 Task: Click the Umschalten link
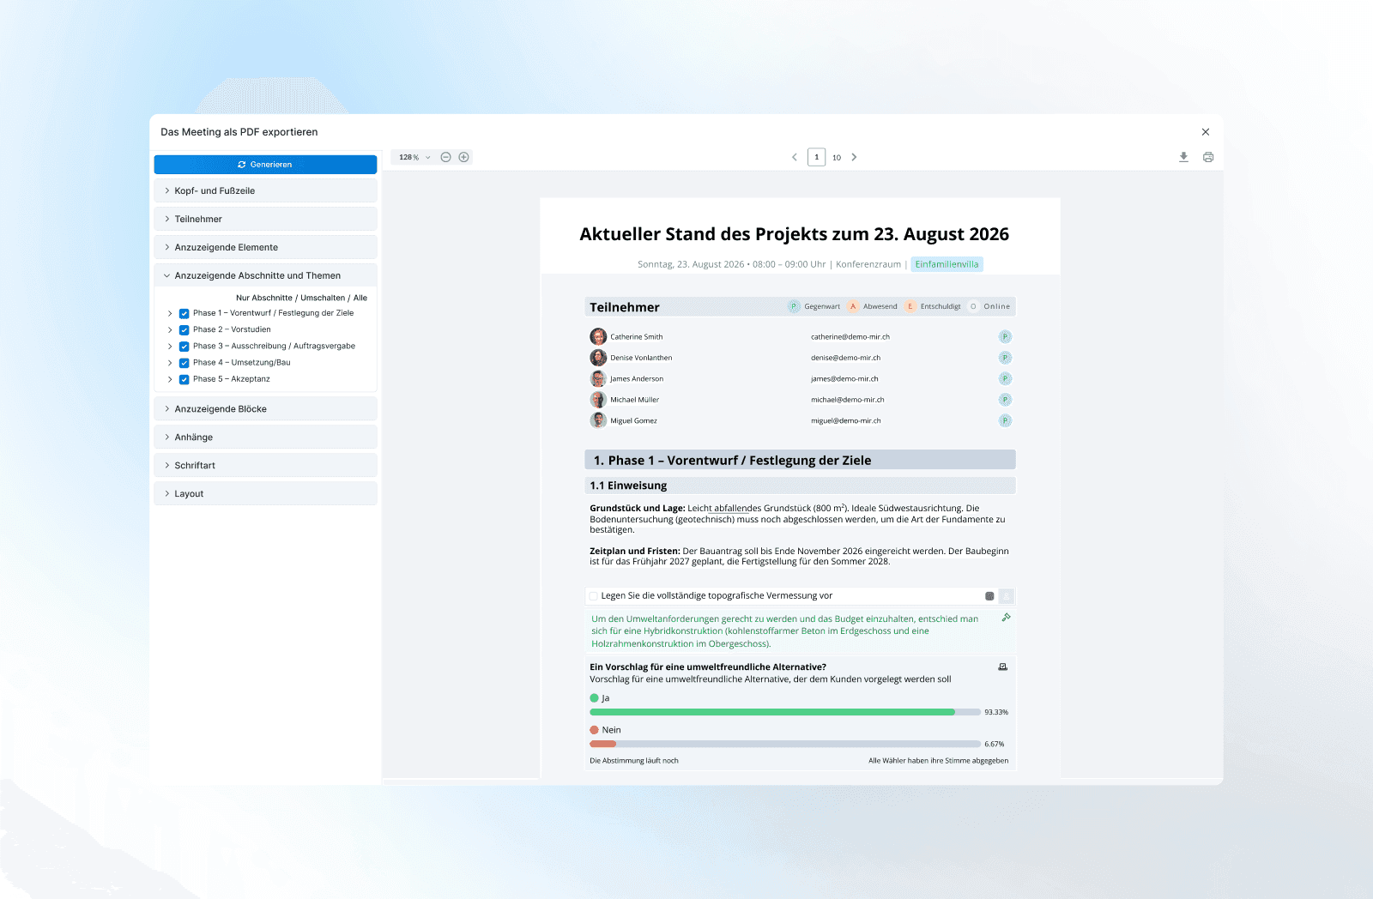(323, 298)
